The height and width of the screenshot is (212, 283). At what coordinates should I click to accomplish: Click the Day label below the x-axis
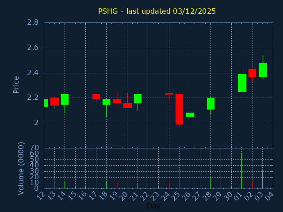point(153,206)
